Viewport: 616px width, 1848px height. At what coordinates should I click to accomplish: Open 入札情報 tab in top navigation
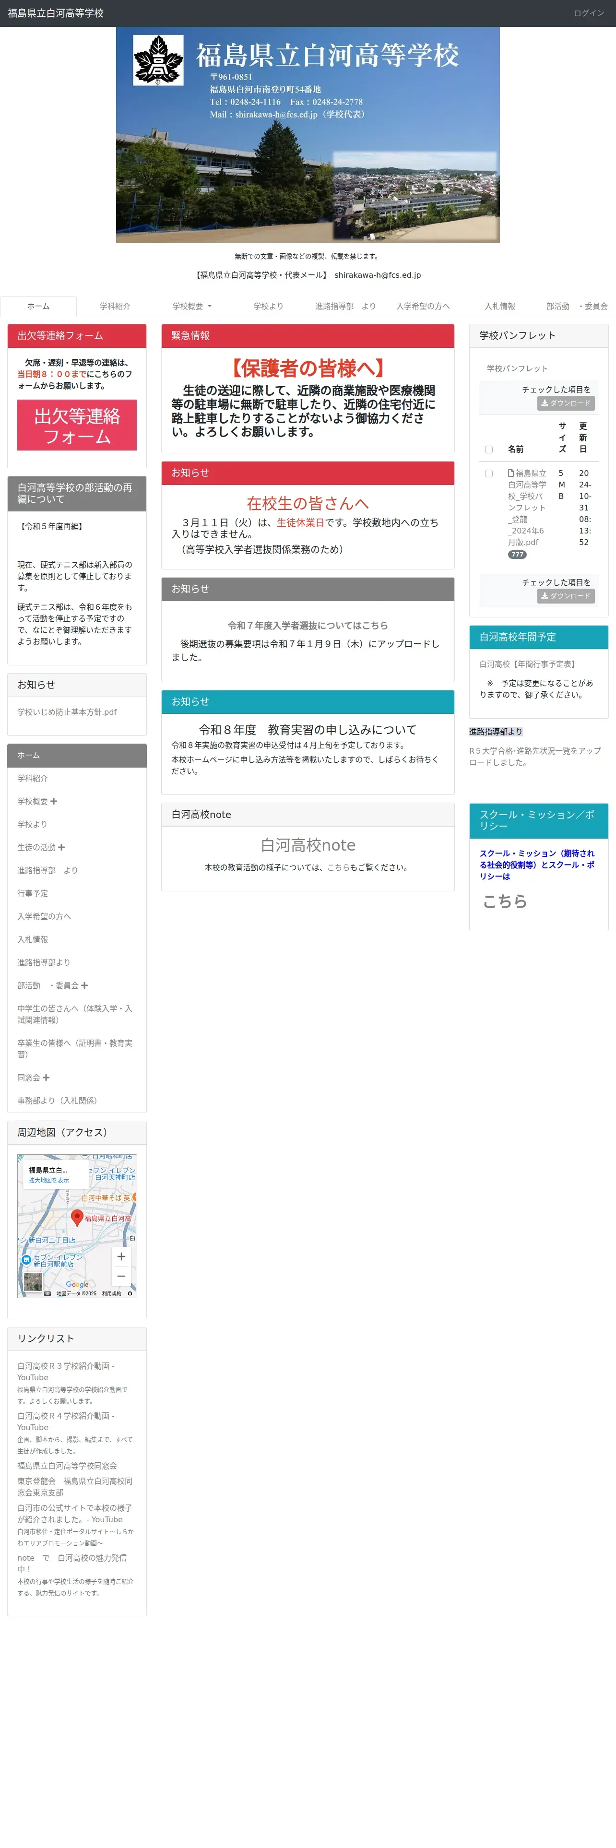click(x=500, y=307)
